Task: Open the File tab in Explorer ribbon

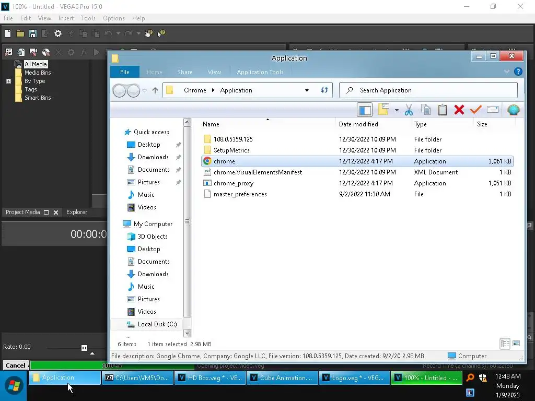Action: point(125,72)
